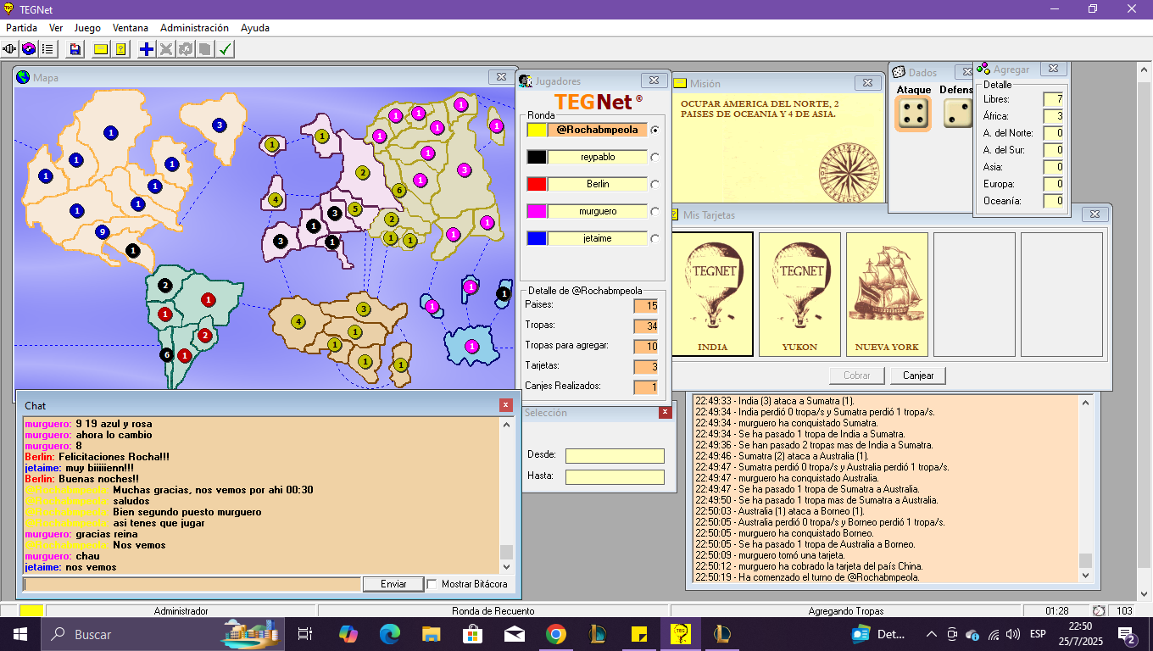1153x651 pixels.
Task: Select the jetaime player radio button
Action: pos(654,238)
